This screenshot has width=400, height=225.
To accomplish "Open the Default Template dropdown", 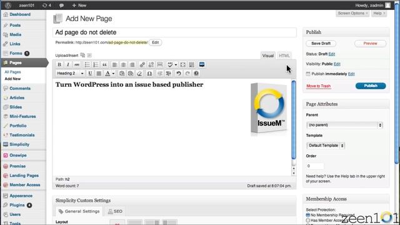I will point(326,146).
